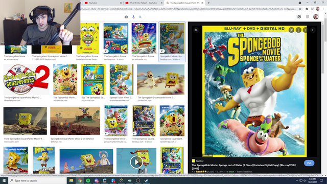Show hidden system tray icons
This screenshot has width=327, height=184.
point(297,180)
